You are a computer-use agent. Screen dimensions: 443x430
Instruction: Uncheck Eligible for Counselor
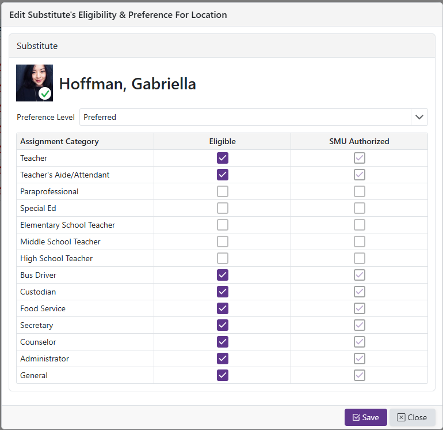(223, 342)
